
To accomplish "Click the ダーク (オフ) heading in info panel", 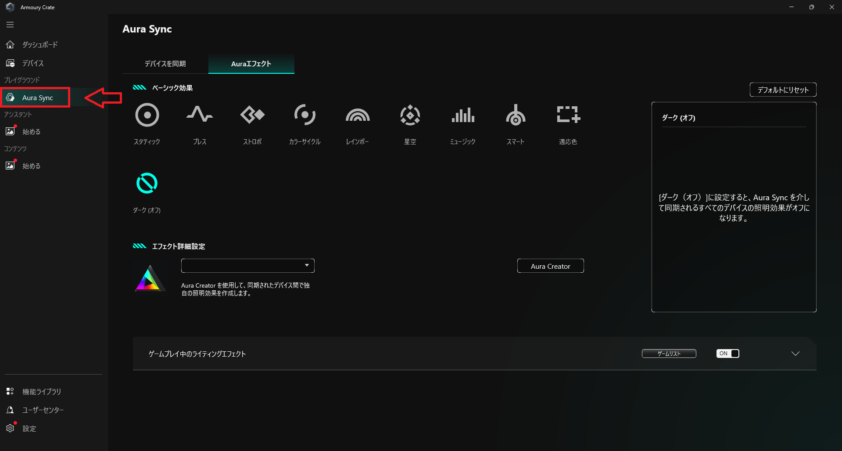I will point(678,118).
